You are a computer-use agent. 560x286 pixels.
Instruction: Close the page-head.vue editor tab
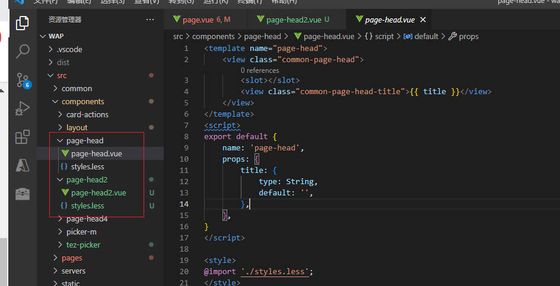pyautogui.click(x=423, y=20)
